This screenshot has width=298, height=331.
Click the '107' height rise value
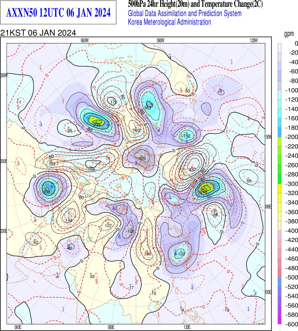tap(108, 226)
